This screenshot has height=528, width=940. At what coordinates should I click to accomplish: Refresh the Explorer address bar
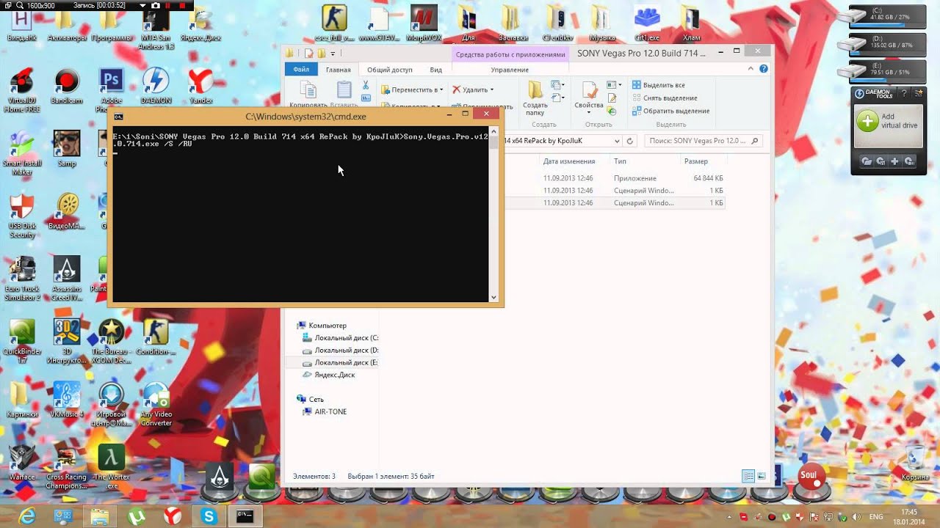pos(630,141)
